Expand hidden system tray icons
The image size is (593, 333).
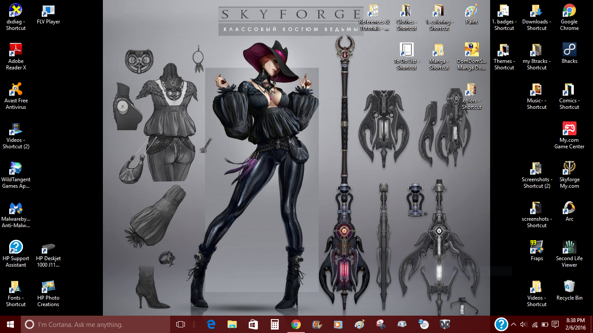[x=514, y=324]
